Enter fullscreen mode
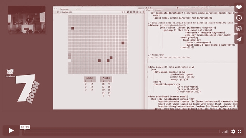Screen dimensions: 246x138 pyautogui.click(x=239, y=131)
